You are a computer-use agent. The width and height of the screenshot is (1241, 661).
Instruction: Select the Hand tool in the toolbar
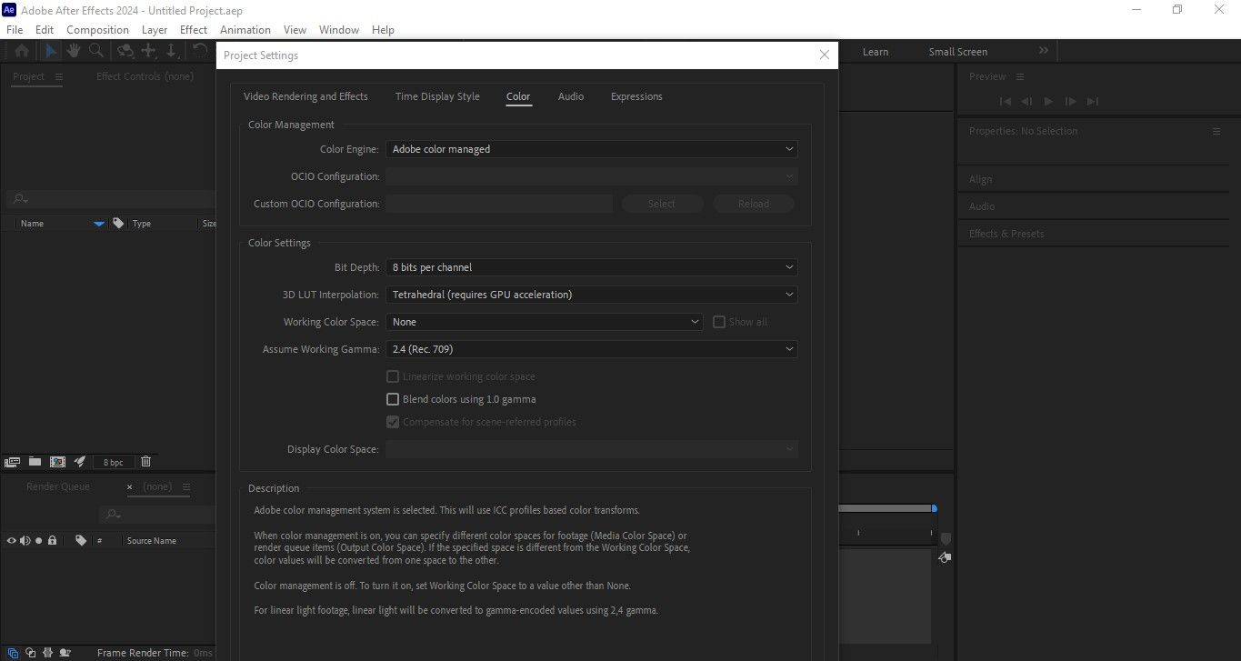coord(73,51)
